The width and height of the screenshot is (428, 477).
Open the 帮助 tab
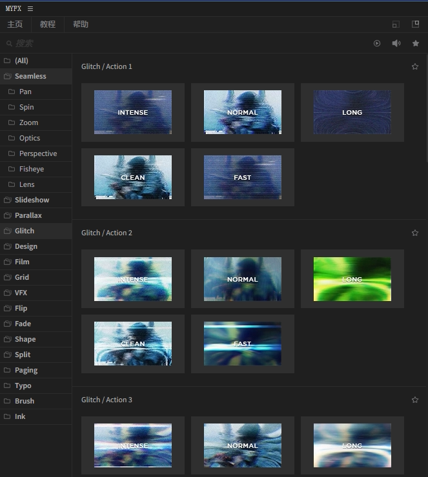pyautogui.click(x=81, y=24)
